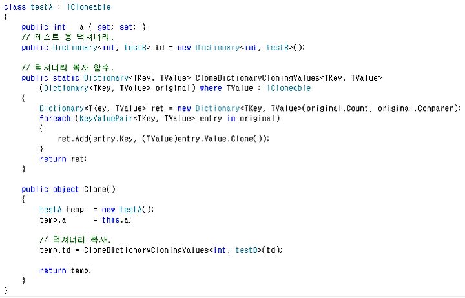Screen dimensions: 465x298
Task: Click 'KeyValuePair' type in the foreach line
Action: tap(106, 119)
